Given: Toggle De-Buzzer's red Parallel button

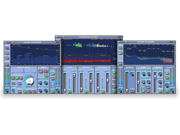Looking at the screenshot, I should (46, 72).
